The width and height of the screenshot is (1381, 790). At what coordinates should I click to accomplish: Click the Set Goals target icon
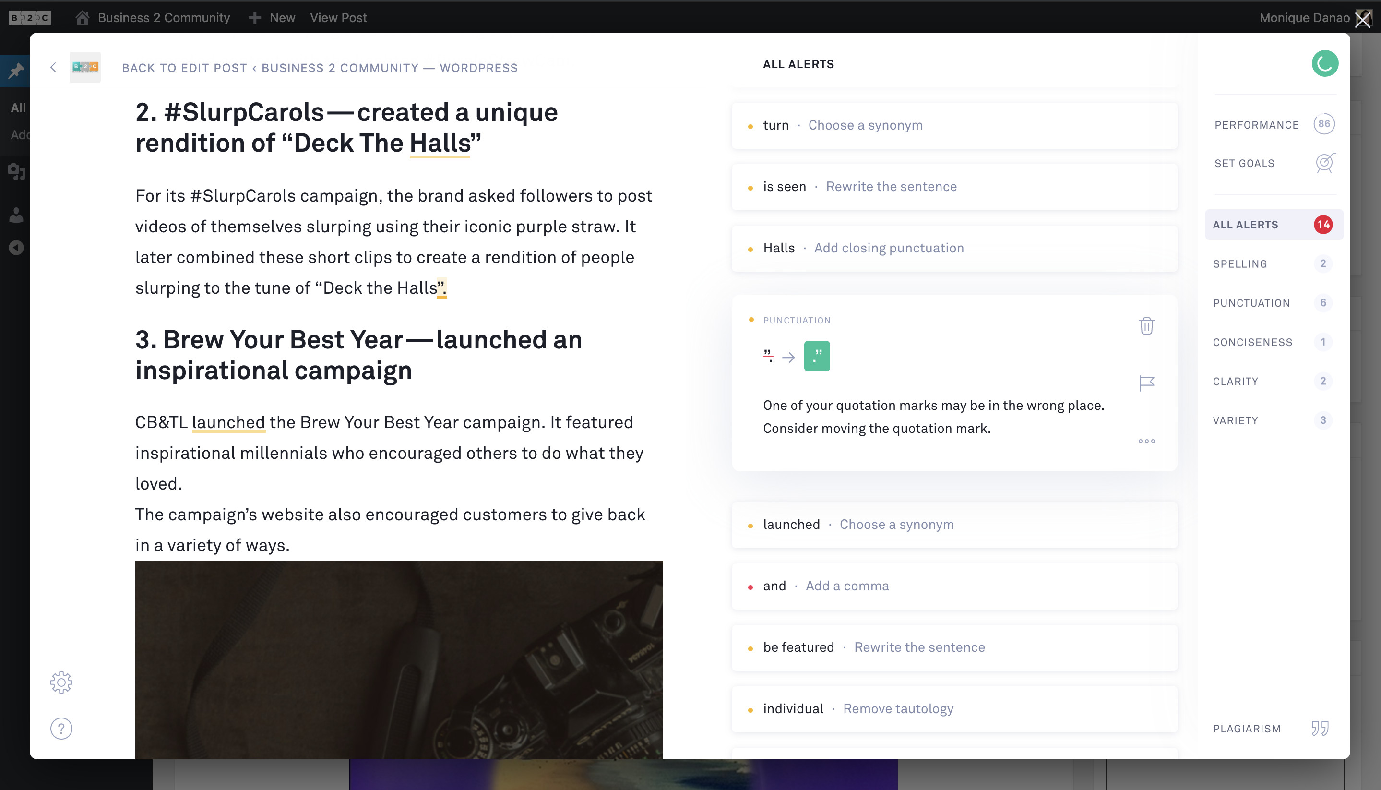pos(1324,163)
